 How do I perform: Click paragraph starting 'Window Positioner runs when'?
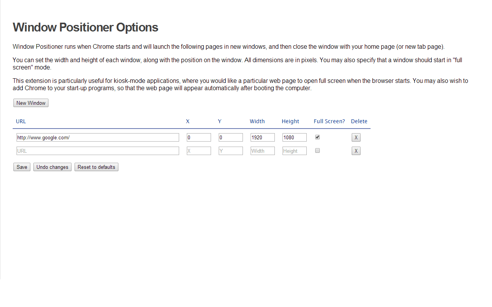click(229, 47)
